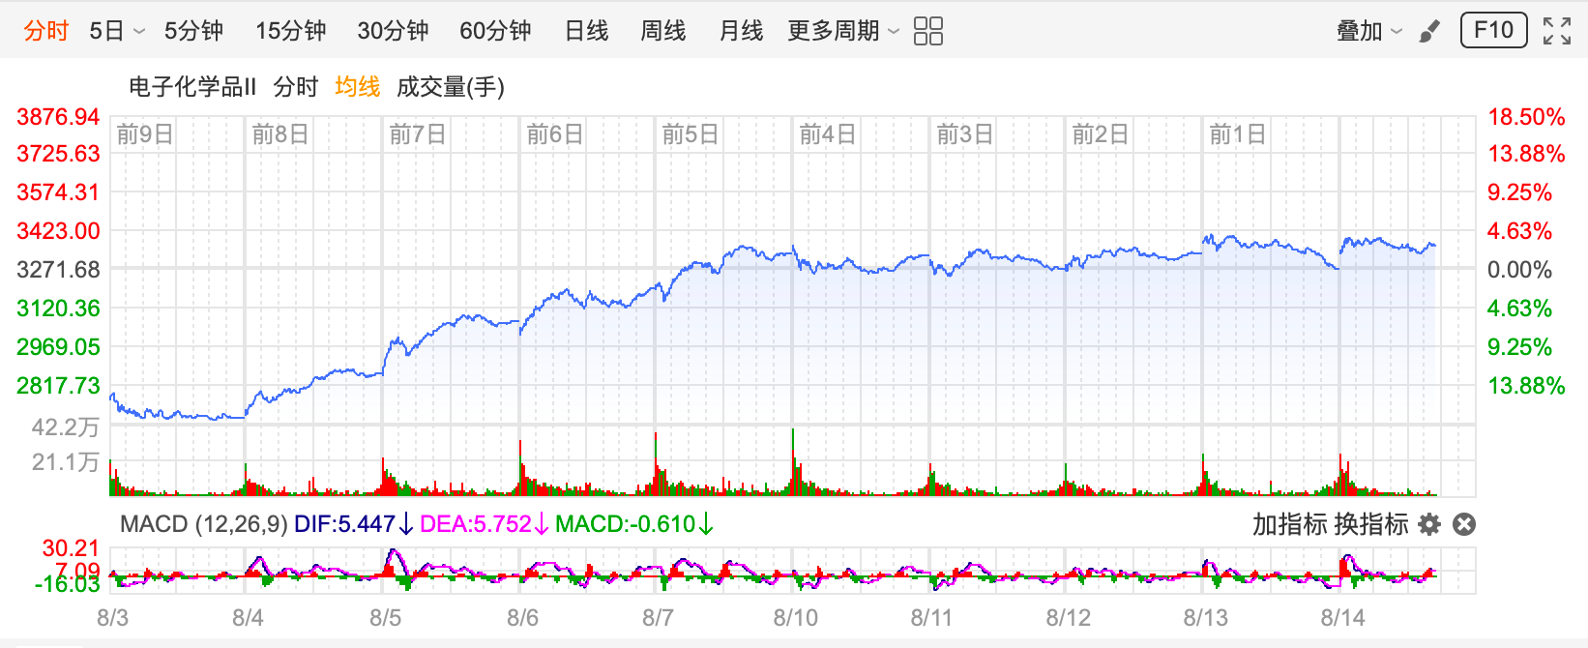Remove the MACD indicator panel
The width and height of the screenshot is (1588, 648).
[1464, 524]
